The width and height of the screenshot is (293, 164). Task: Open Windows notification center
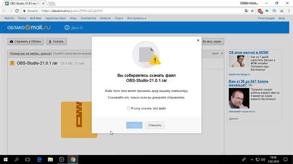coord(286,160)
